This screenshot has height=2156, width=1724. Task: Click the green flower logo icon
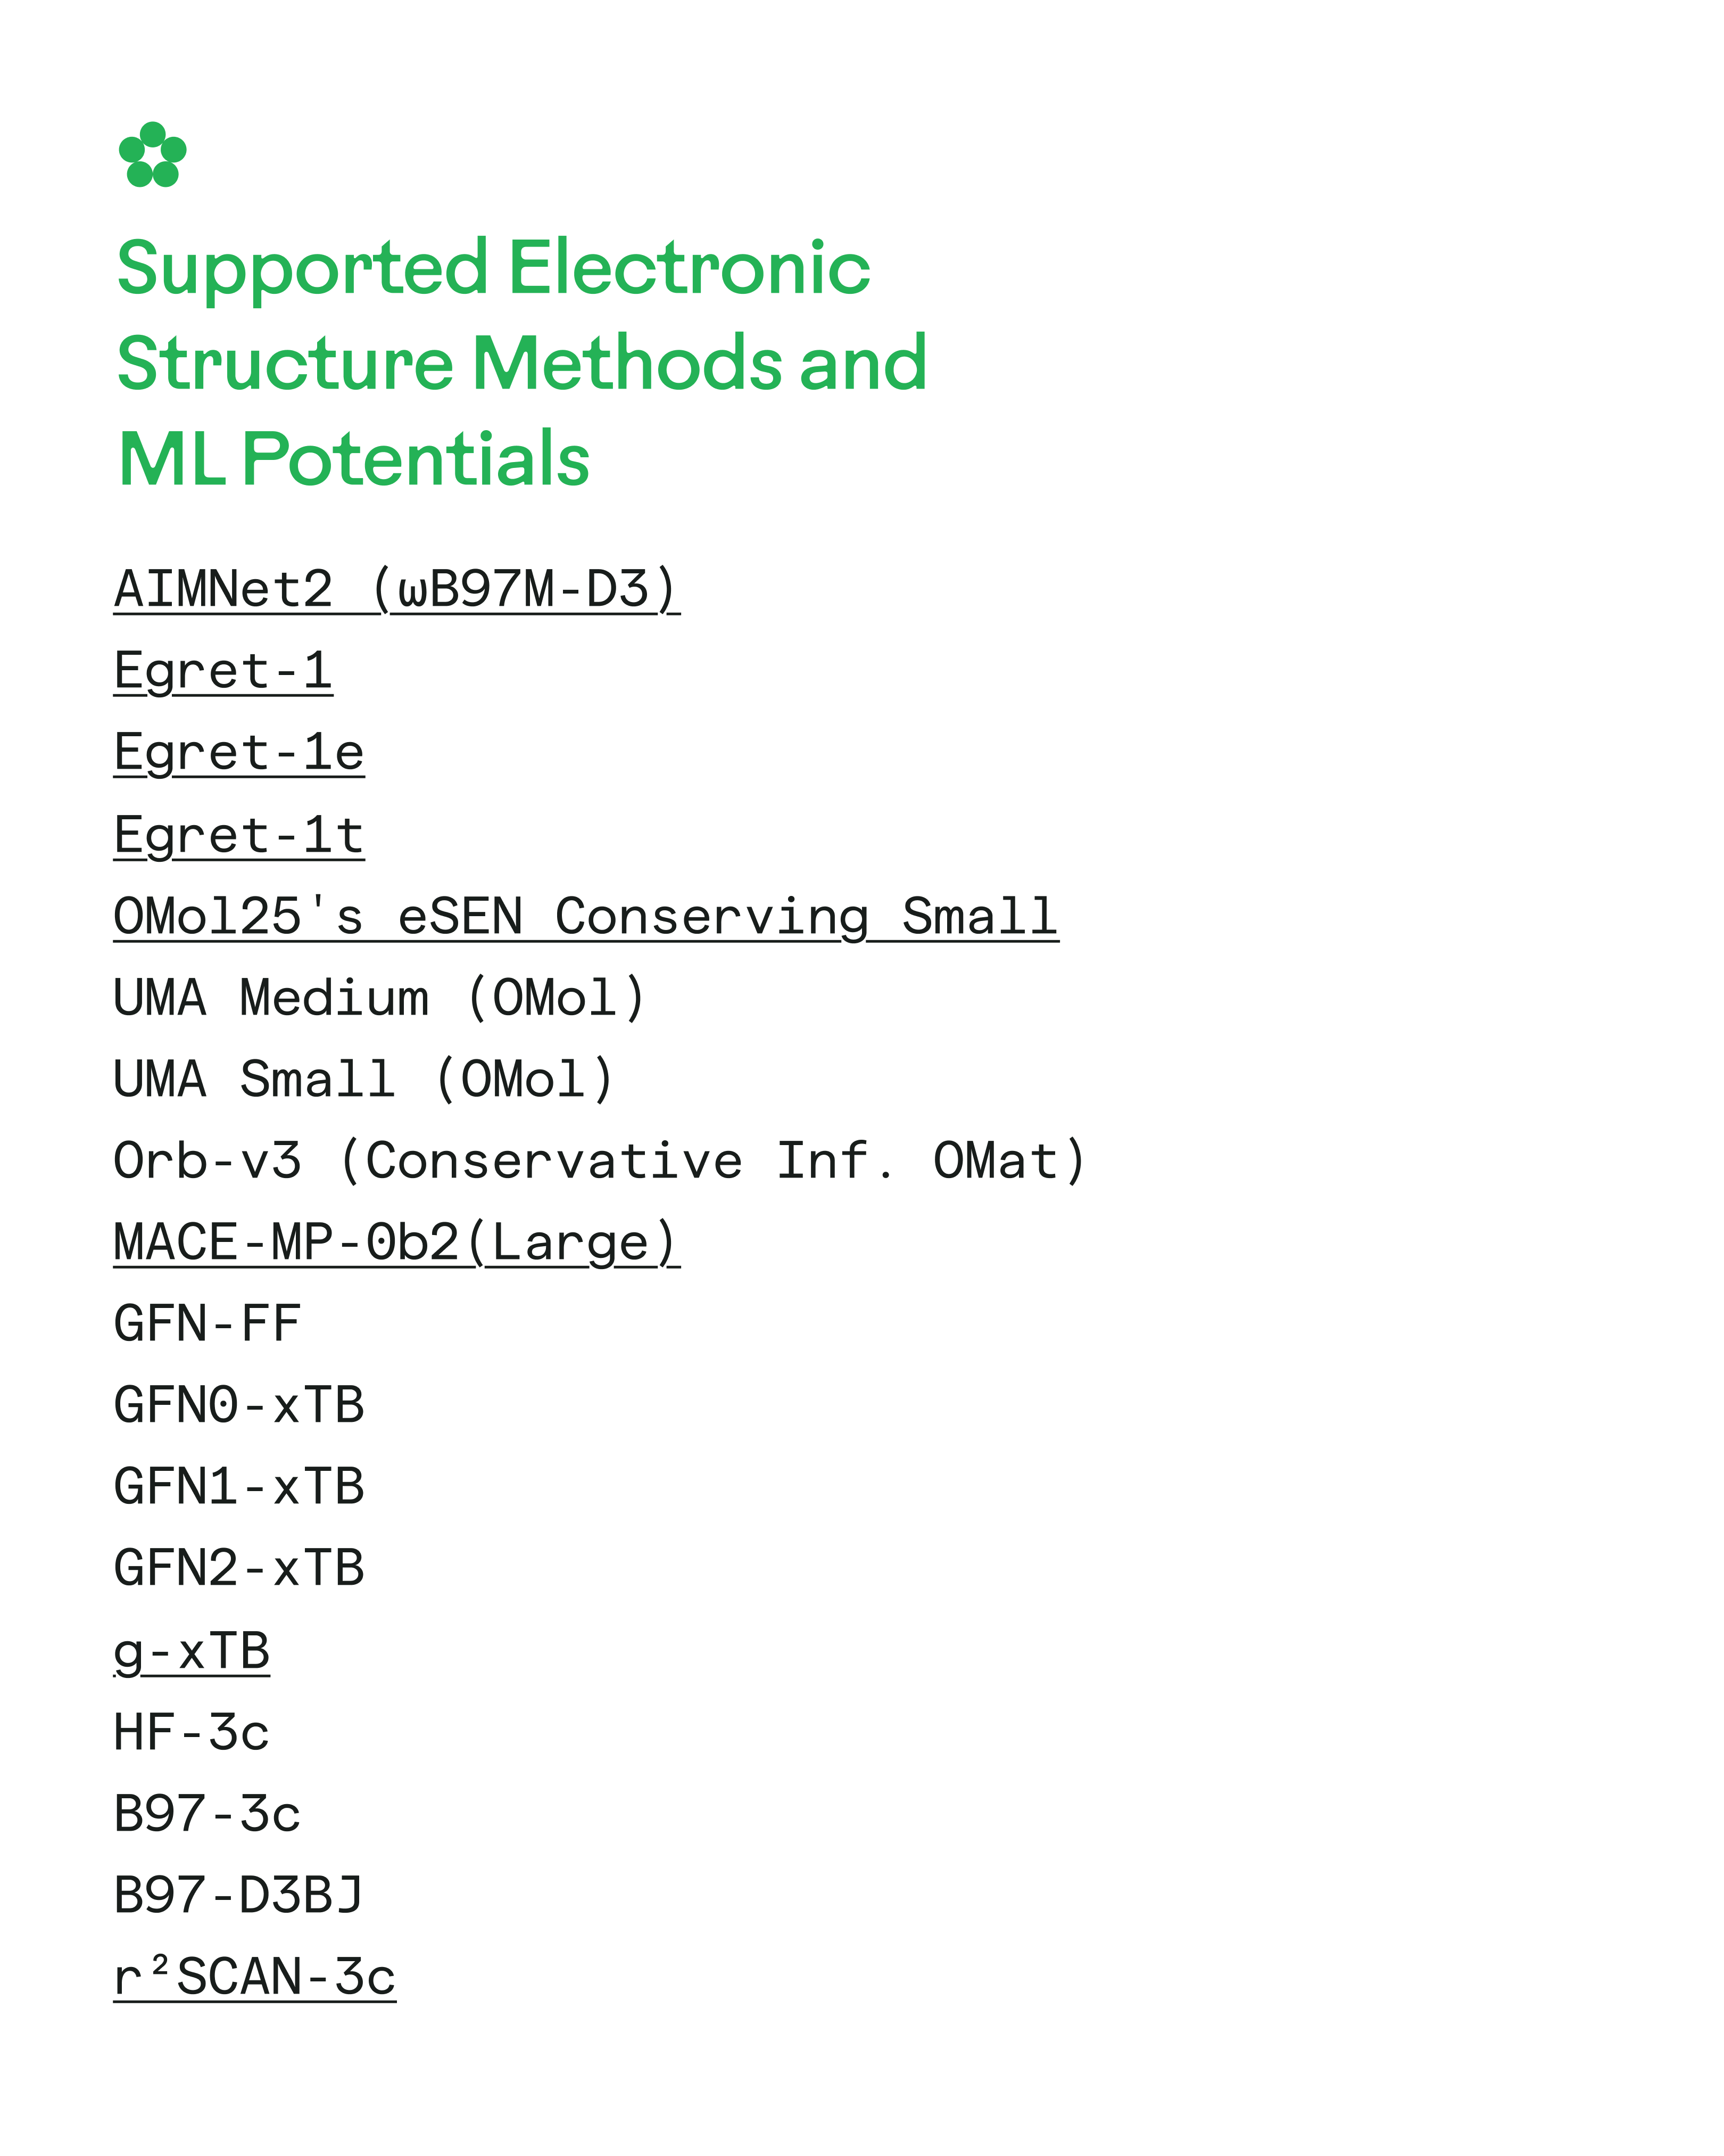(152, 155)
